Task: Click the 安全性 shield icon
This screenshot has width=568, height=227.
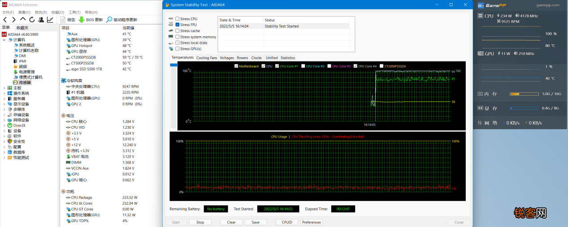Action: (x=10, y=142)
